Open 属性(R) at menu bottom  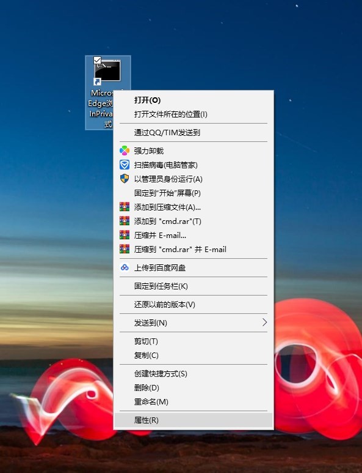pos(193,420)
